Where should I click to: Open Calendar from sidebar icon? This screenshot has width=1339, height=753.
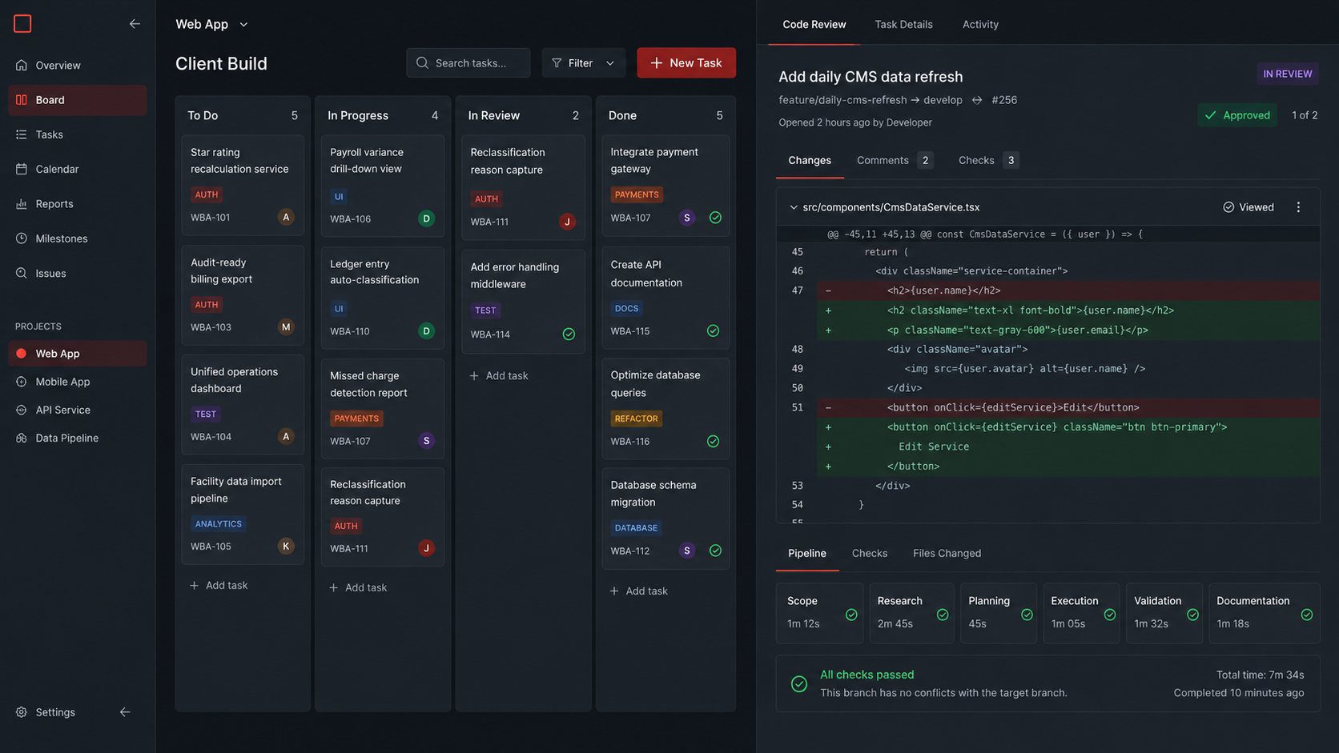coord(22,169)
